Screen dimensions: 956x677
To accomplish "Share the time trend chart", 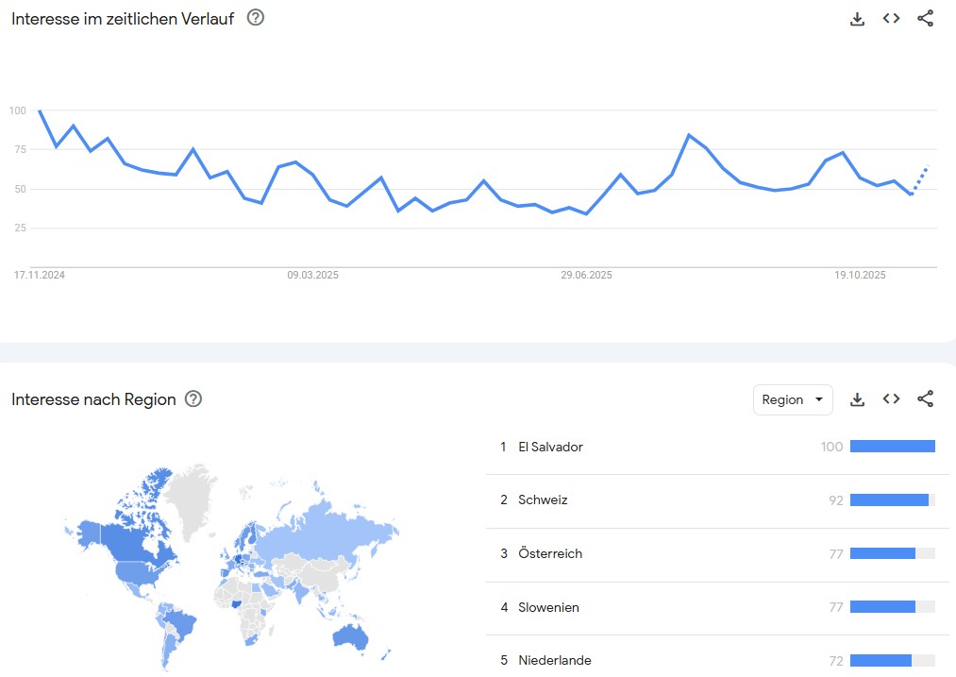I will point(925,19).
